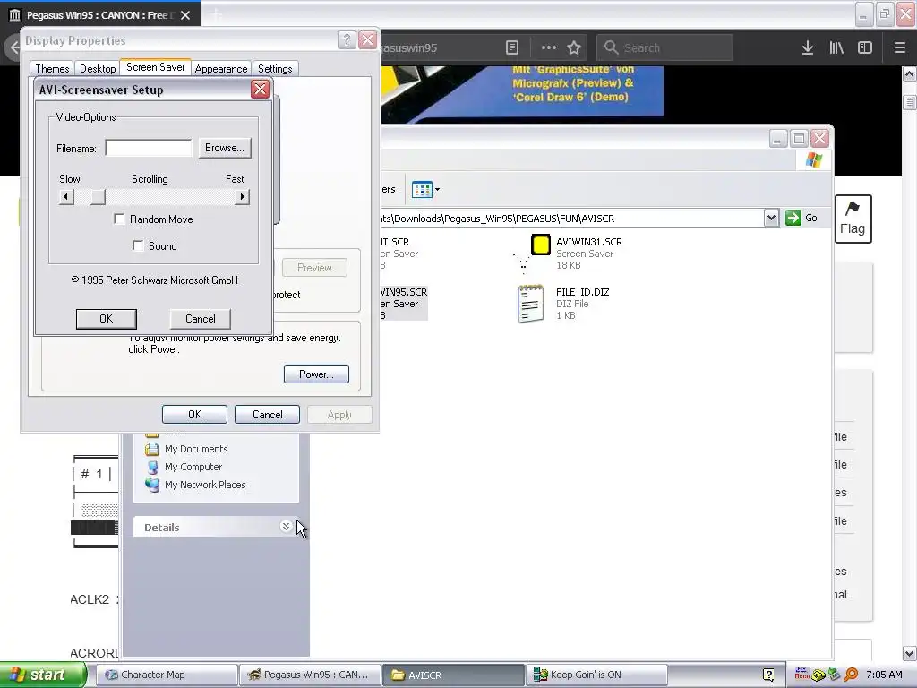
Task: Toggle reader view icon in browser
Action: pos(511,47)
